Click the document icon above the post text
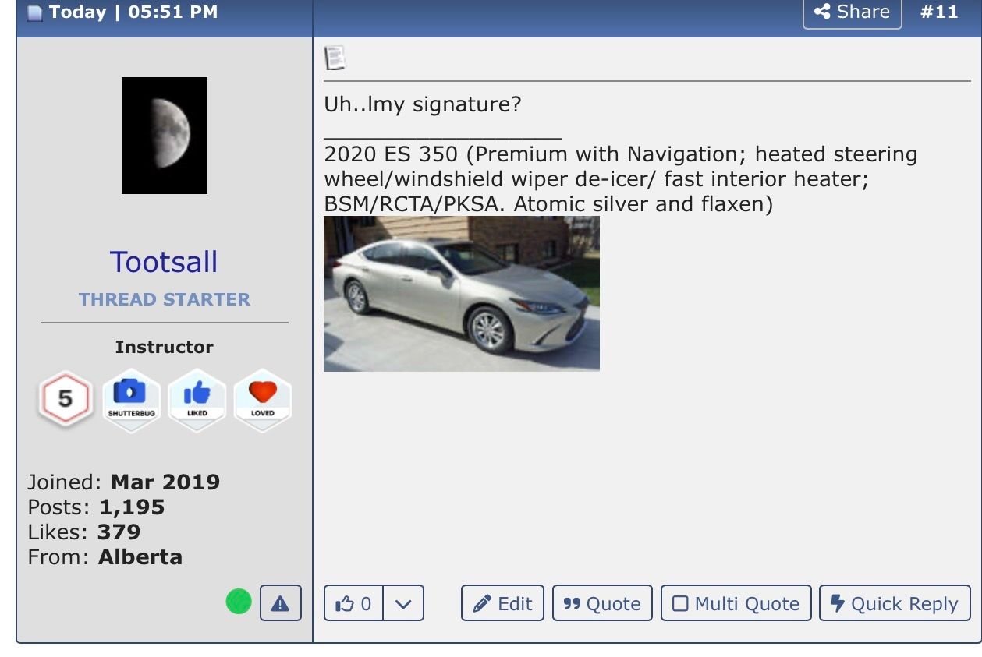This screenshot has width=982, height=657. pos(335,58)
